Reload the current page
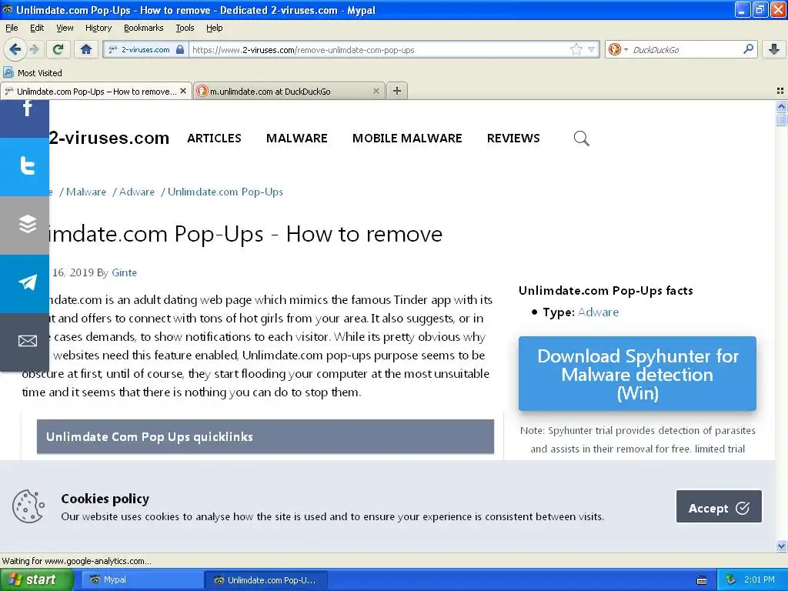Screen dimensions: 788x591 [58, 50]
